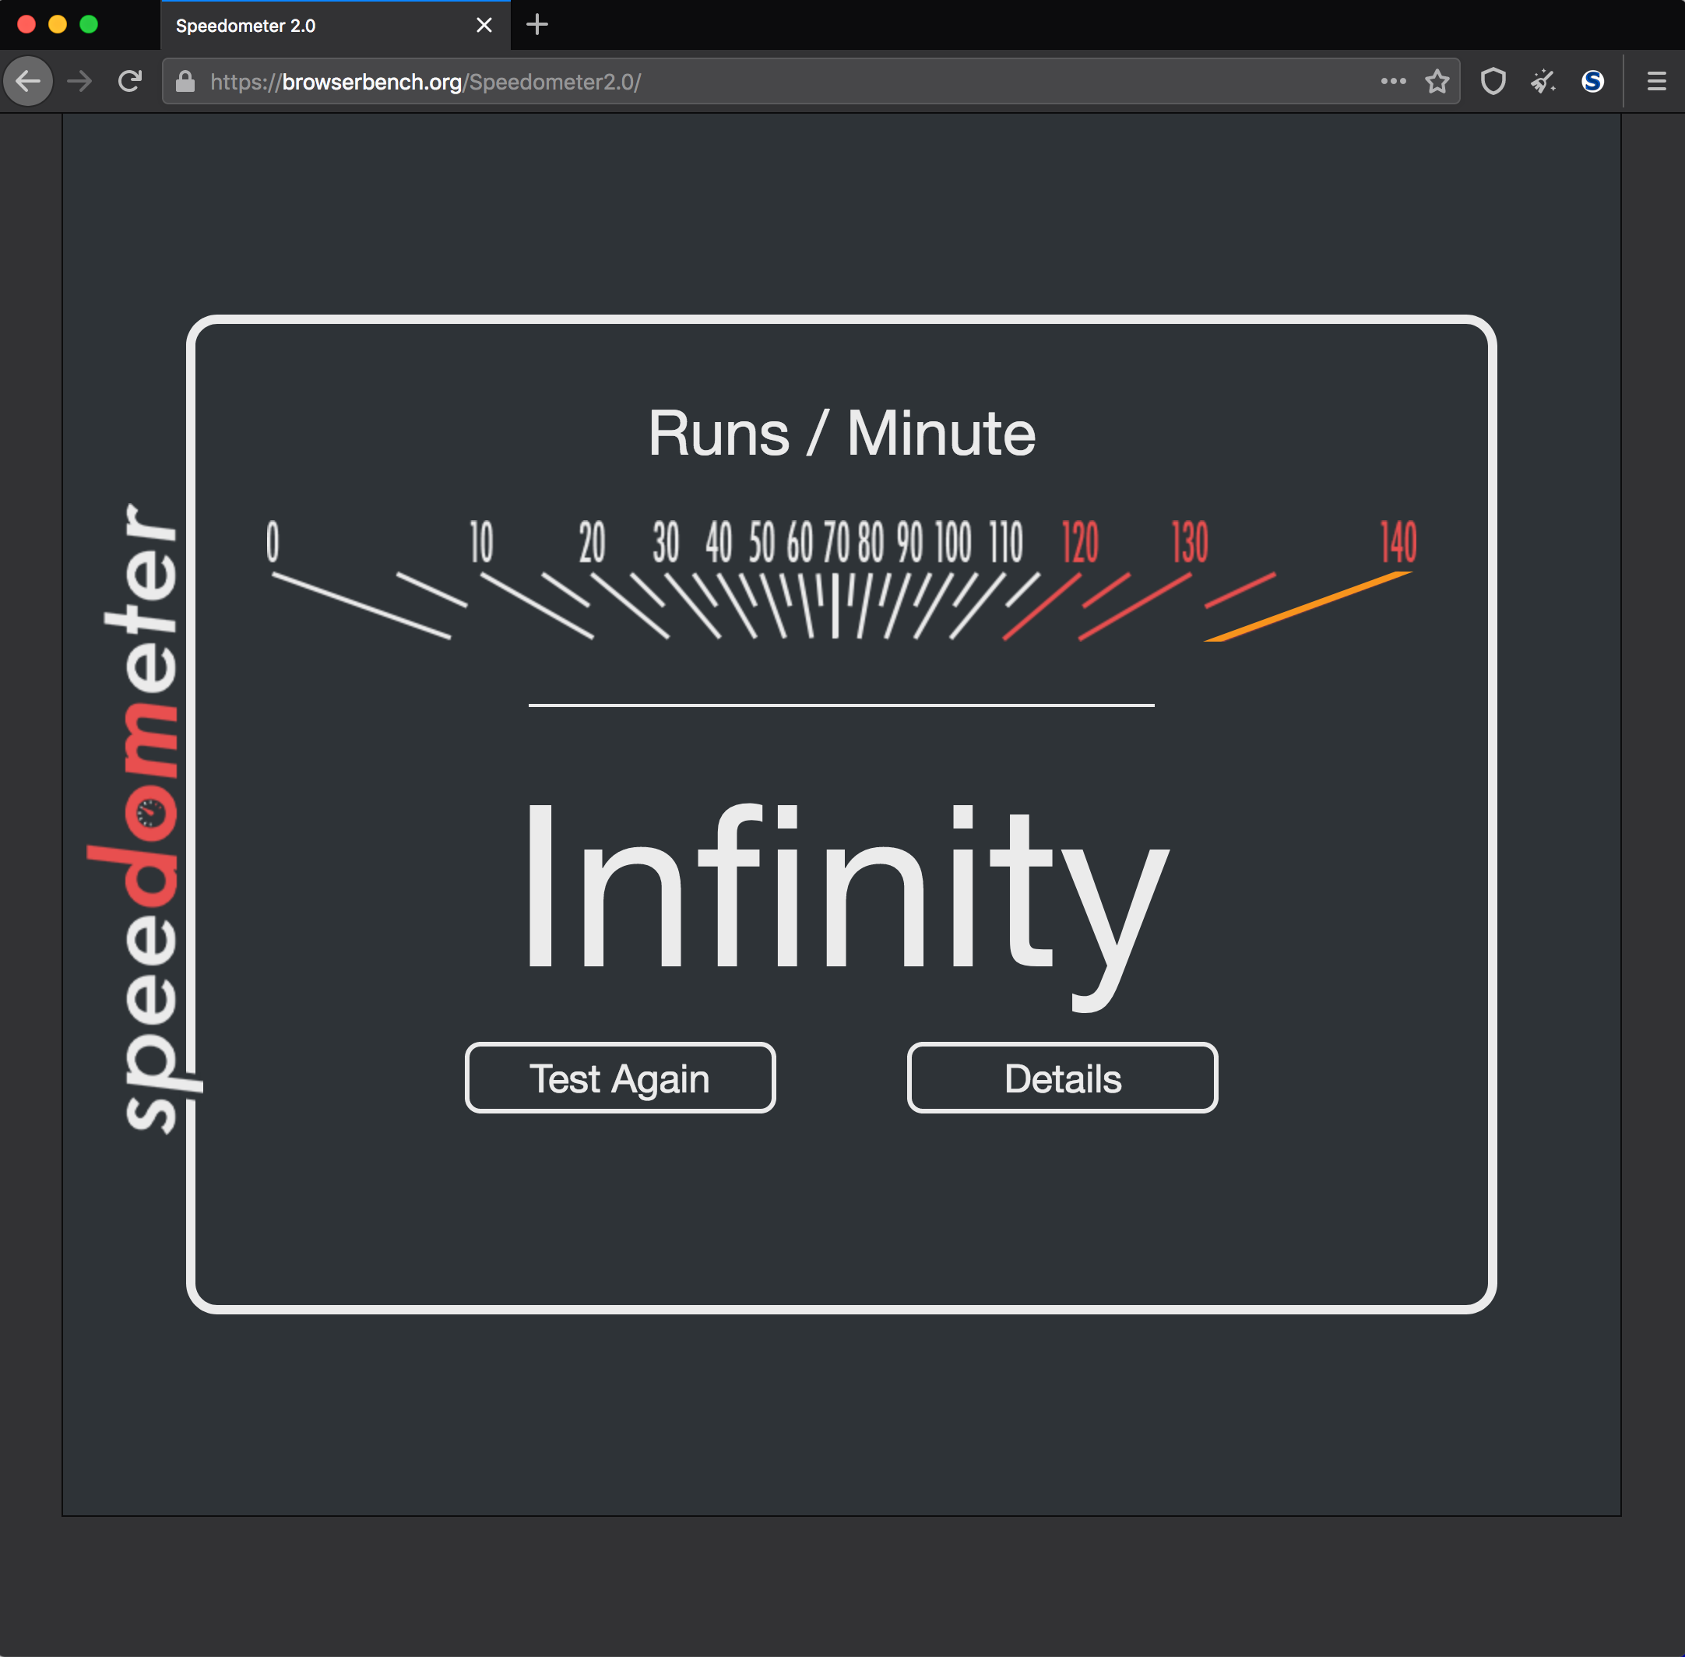Open a new tab with plus button
1685x1657 pixels.
point(537,25)
